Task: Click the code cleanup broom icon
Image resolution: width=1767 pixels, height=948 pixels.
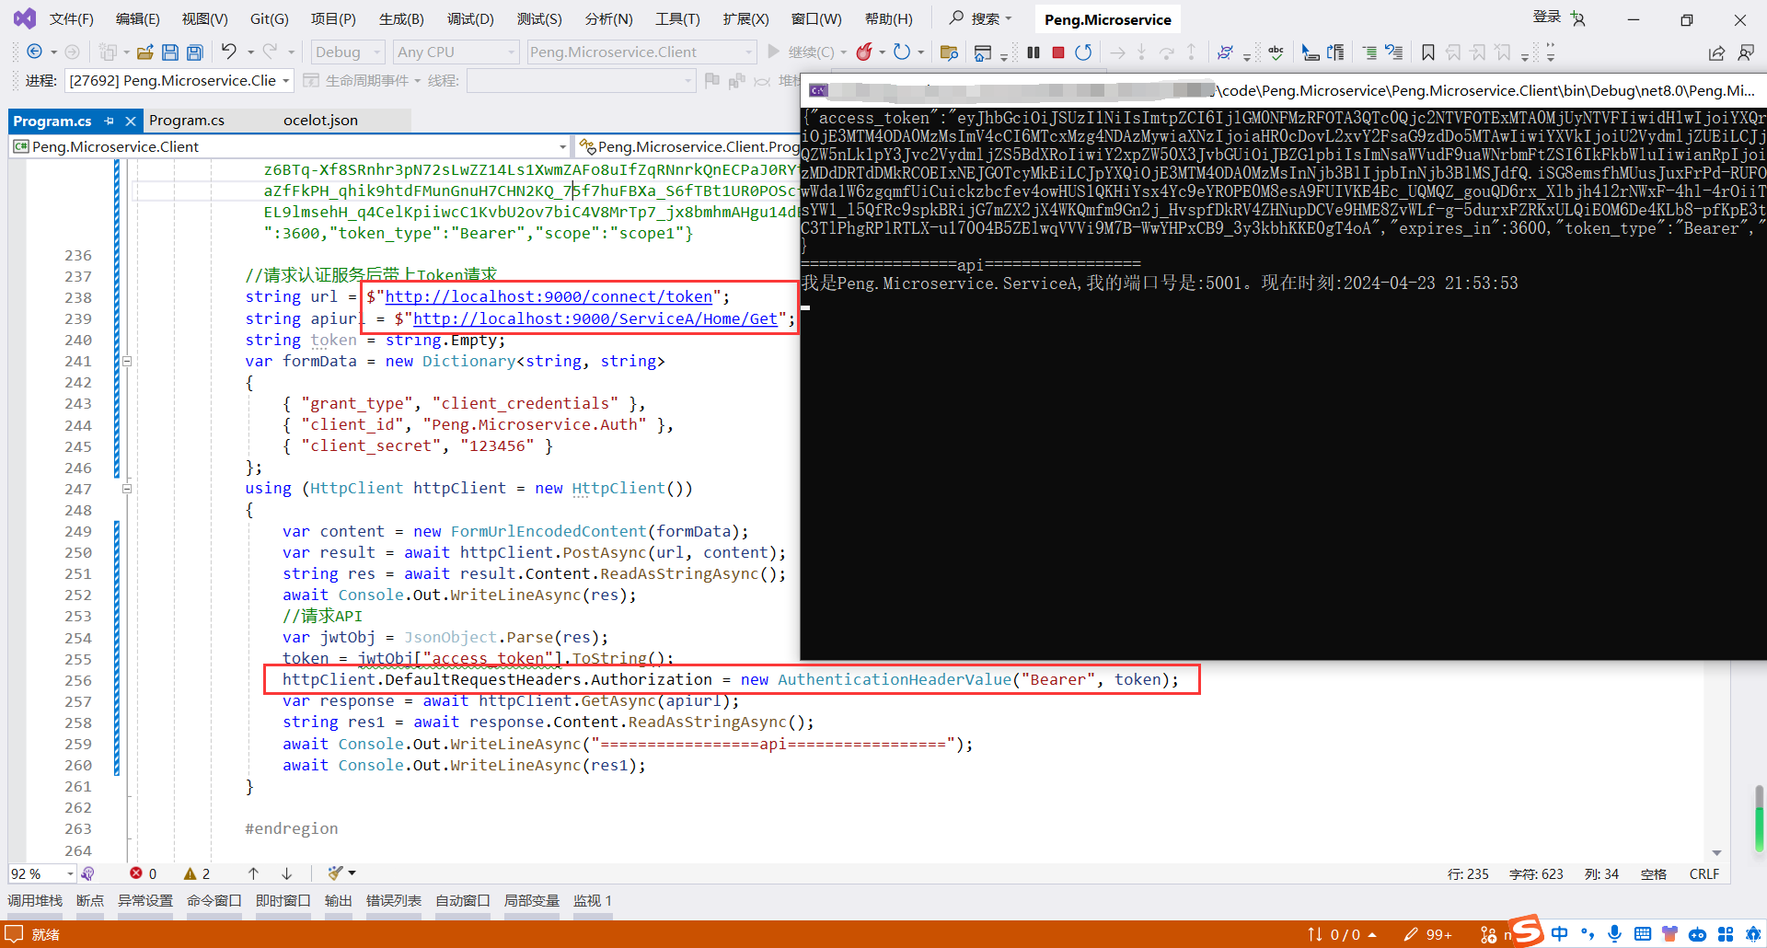Action: tap(336, 873)
